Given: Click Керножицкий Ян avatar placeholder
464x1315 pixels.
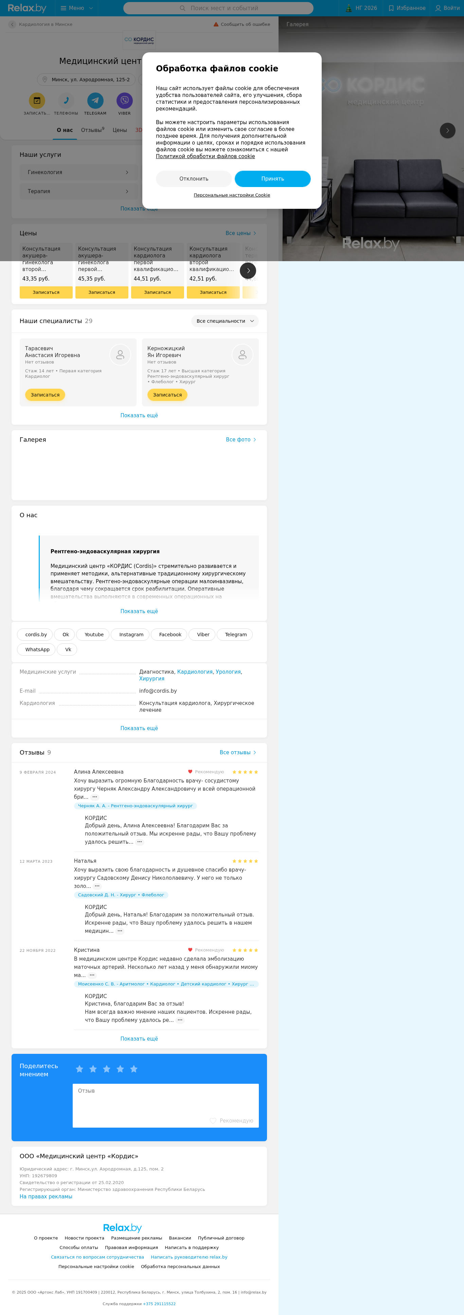Looking at the screenshot, I should [243, 355].
